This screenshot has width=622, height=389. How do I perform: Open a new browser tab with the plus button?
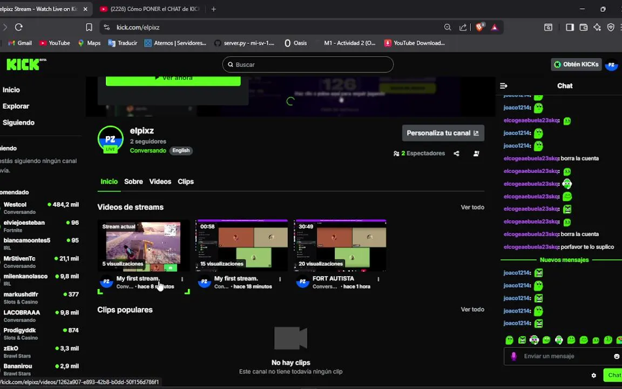point(213,9)
